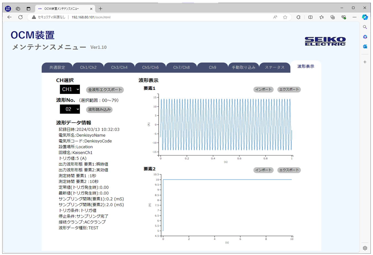Viewport: 373px width, 255px height.
Task: Open sidebar settings gear icon
Action: 365,248
